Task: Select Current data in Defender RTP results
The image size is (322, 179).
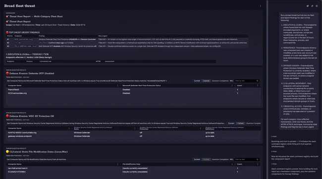Action: tap(197, 81)
